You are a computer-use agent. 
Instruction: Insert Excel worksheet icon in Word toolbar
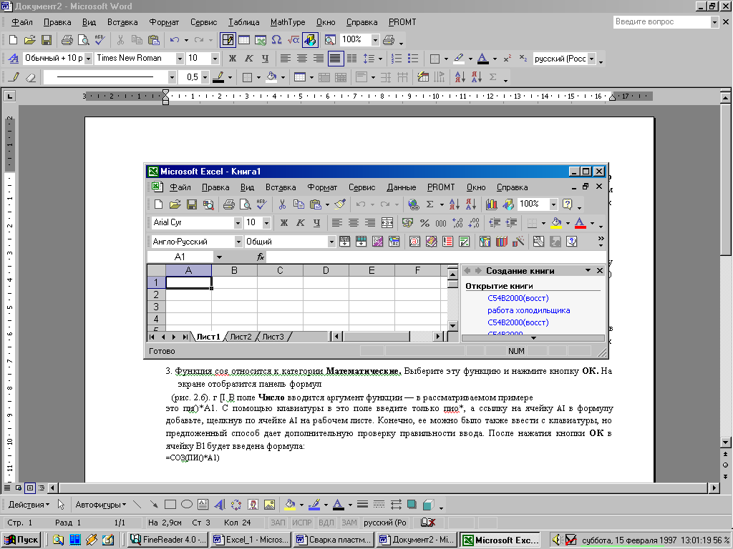(261, 40)
